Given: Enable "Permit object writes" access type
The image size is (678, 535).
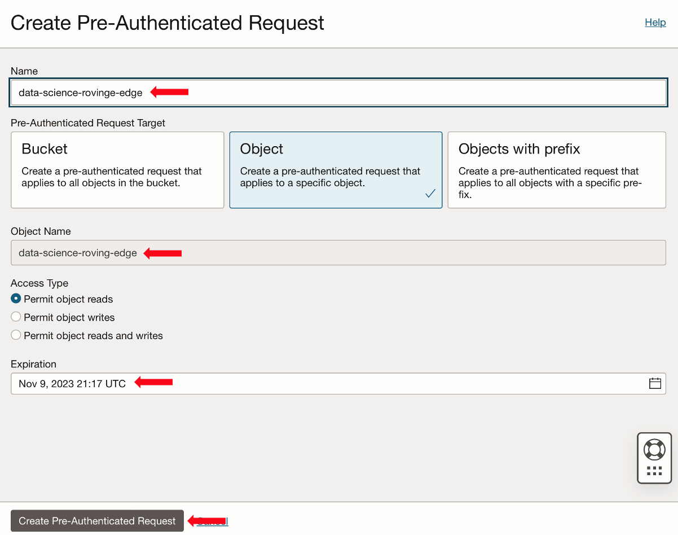Looking at the screenshot, I should (x=16, y=317).
